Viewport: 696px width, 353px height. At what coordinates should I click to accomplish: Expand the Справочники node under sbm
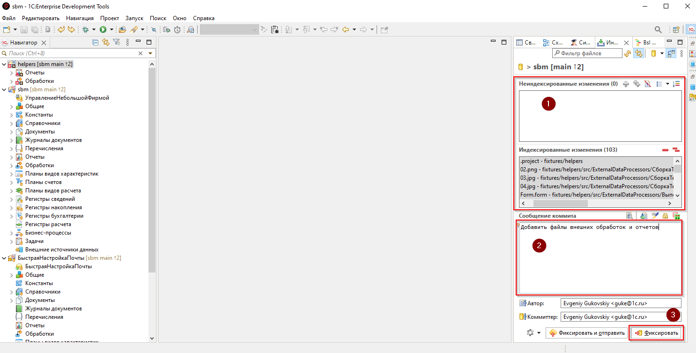tap(12, 123)
